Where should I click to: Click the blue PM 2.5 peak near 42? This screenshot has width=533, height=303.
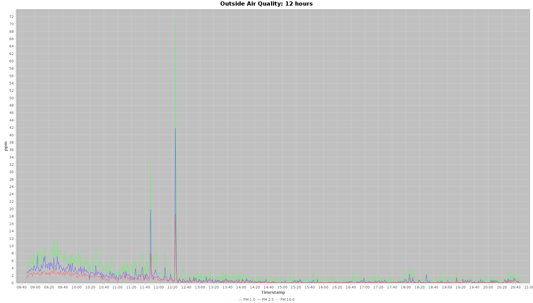(175, 128)
